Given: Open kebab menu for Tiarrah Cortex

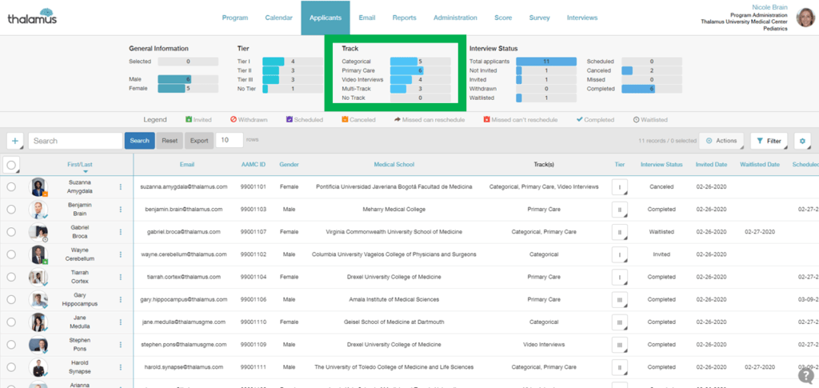Looking at the screenshot, I should [121, 277].
